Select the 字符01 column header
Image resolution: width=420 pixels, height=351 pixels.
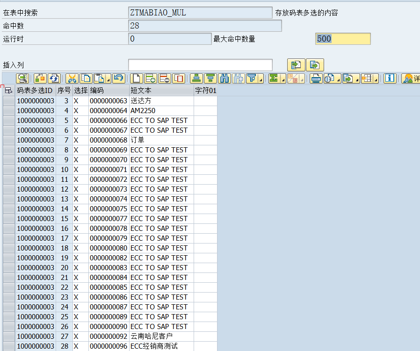pyautogui.click(x=205, y=91)
